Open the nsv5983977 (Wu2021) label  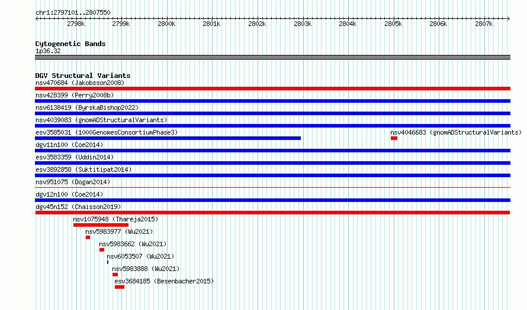119,231
